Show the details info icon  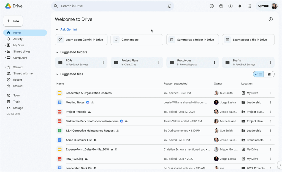[x=270, y=19]
